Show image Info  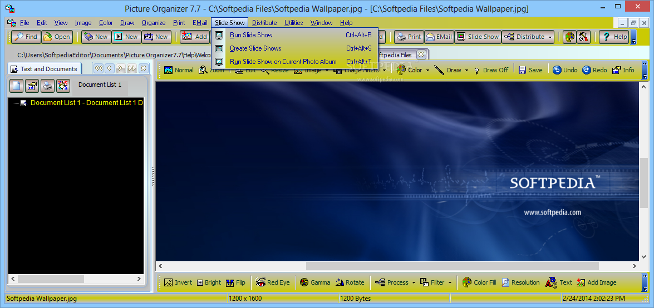coord(623,70)
